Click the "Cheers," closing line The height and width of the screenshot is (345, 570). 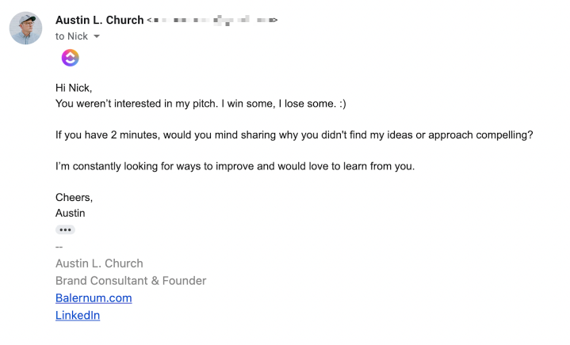tap(74, 197)
